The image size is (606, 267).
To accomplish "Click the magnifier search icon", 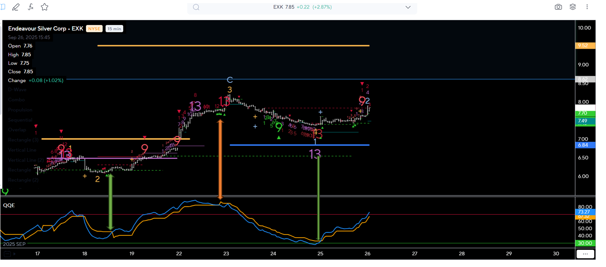I will [x=196, y=7].
